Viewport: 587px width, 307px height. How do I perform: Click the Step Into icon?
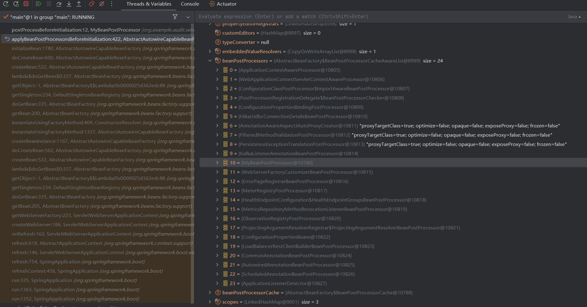pos(69,4)
